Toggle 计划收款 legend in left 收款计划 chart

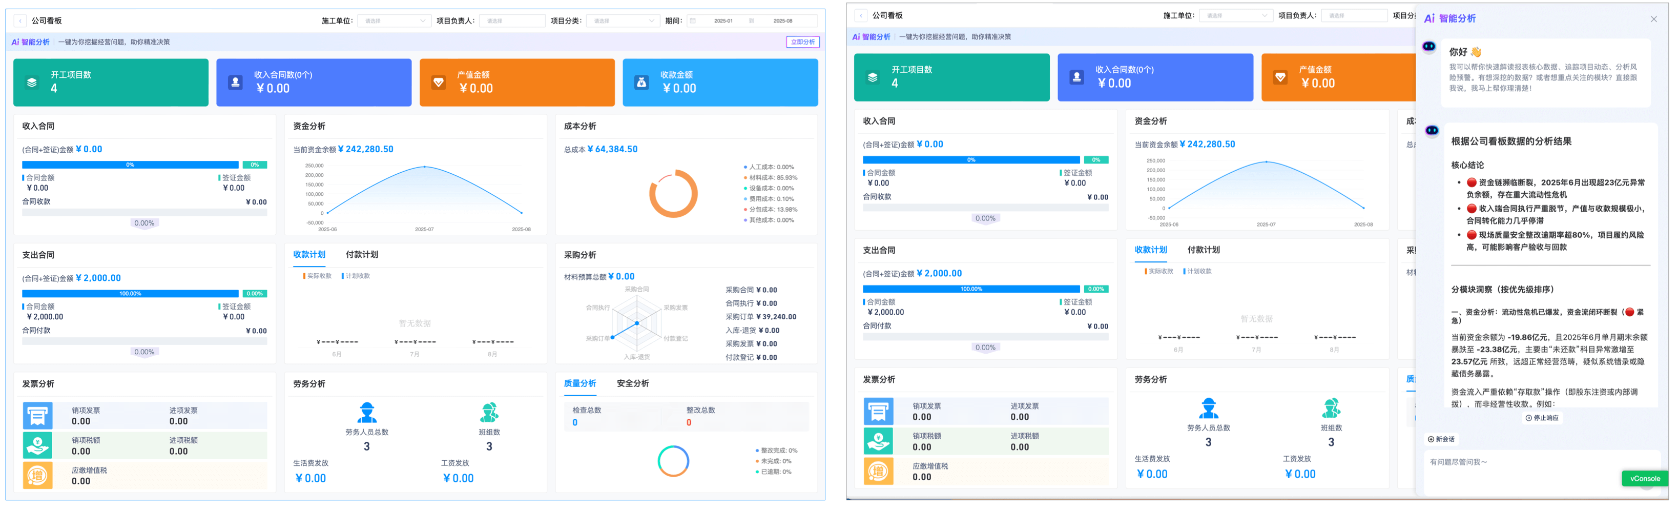pos(356,276)
